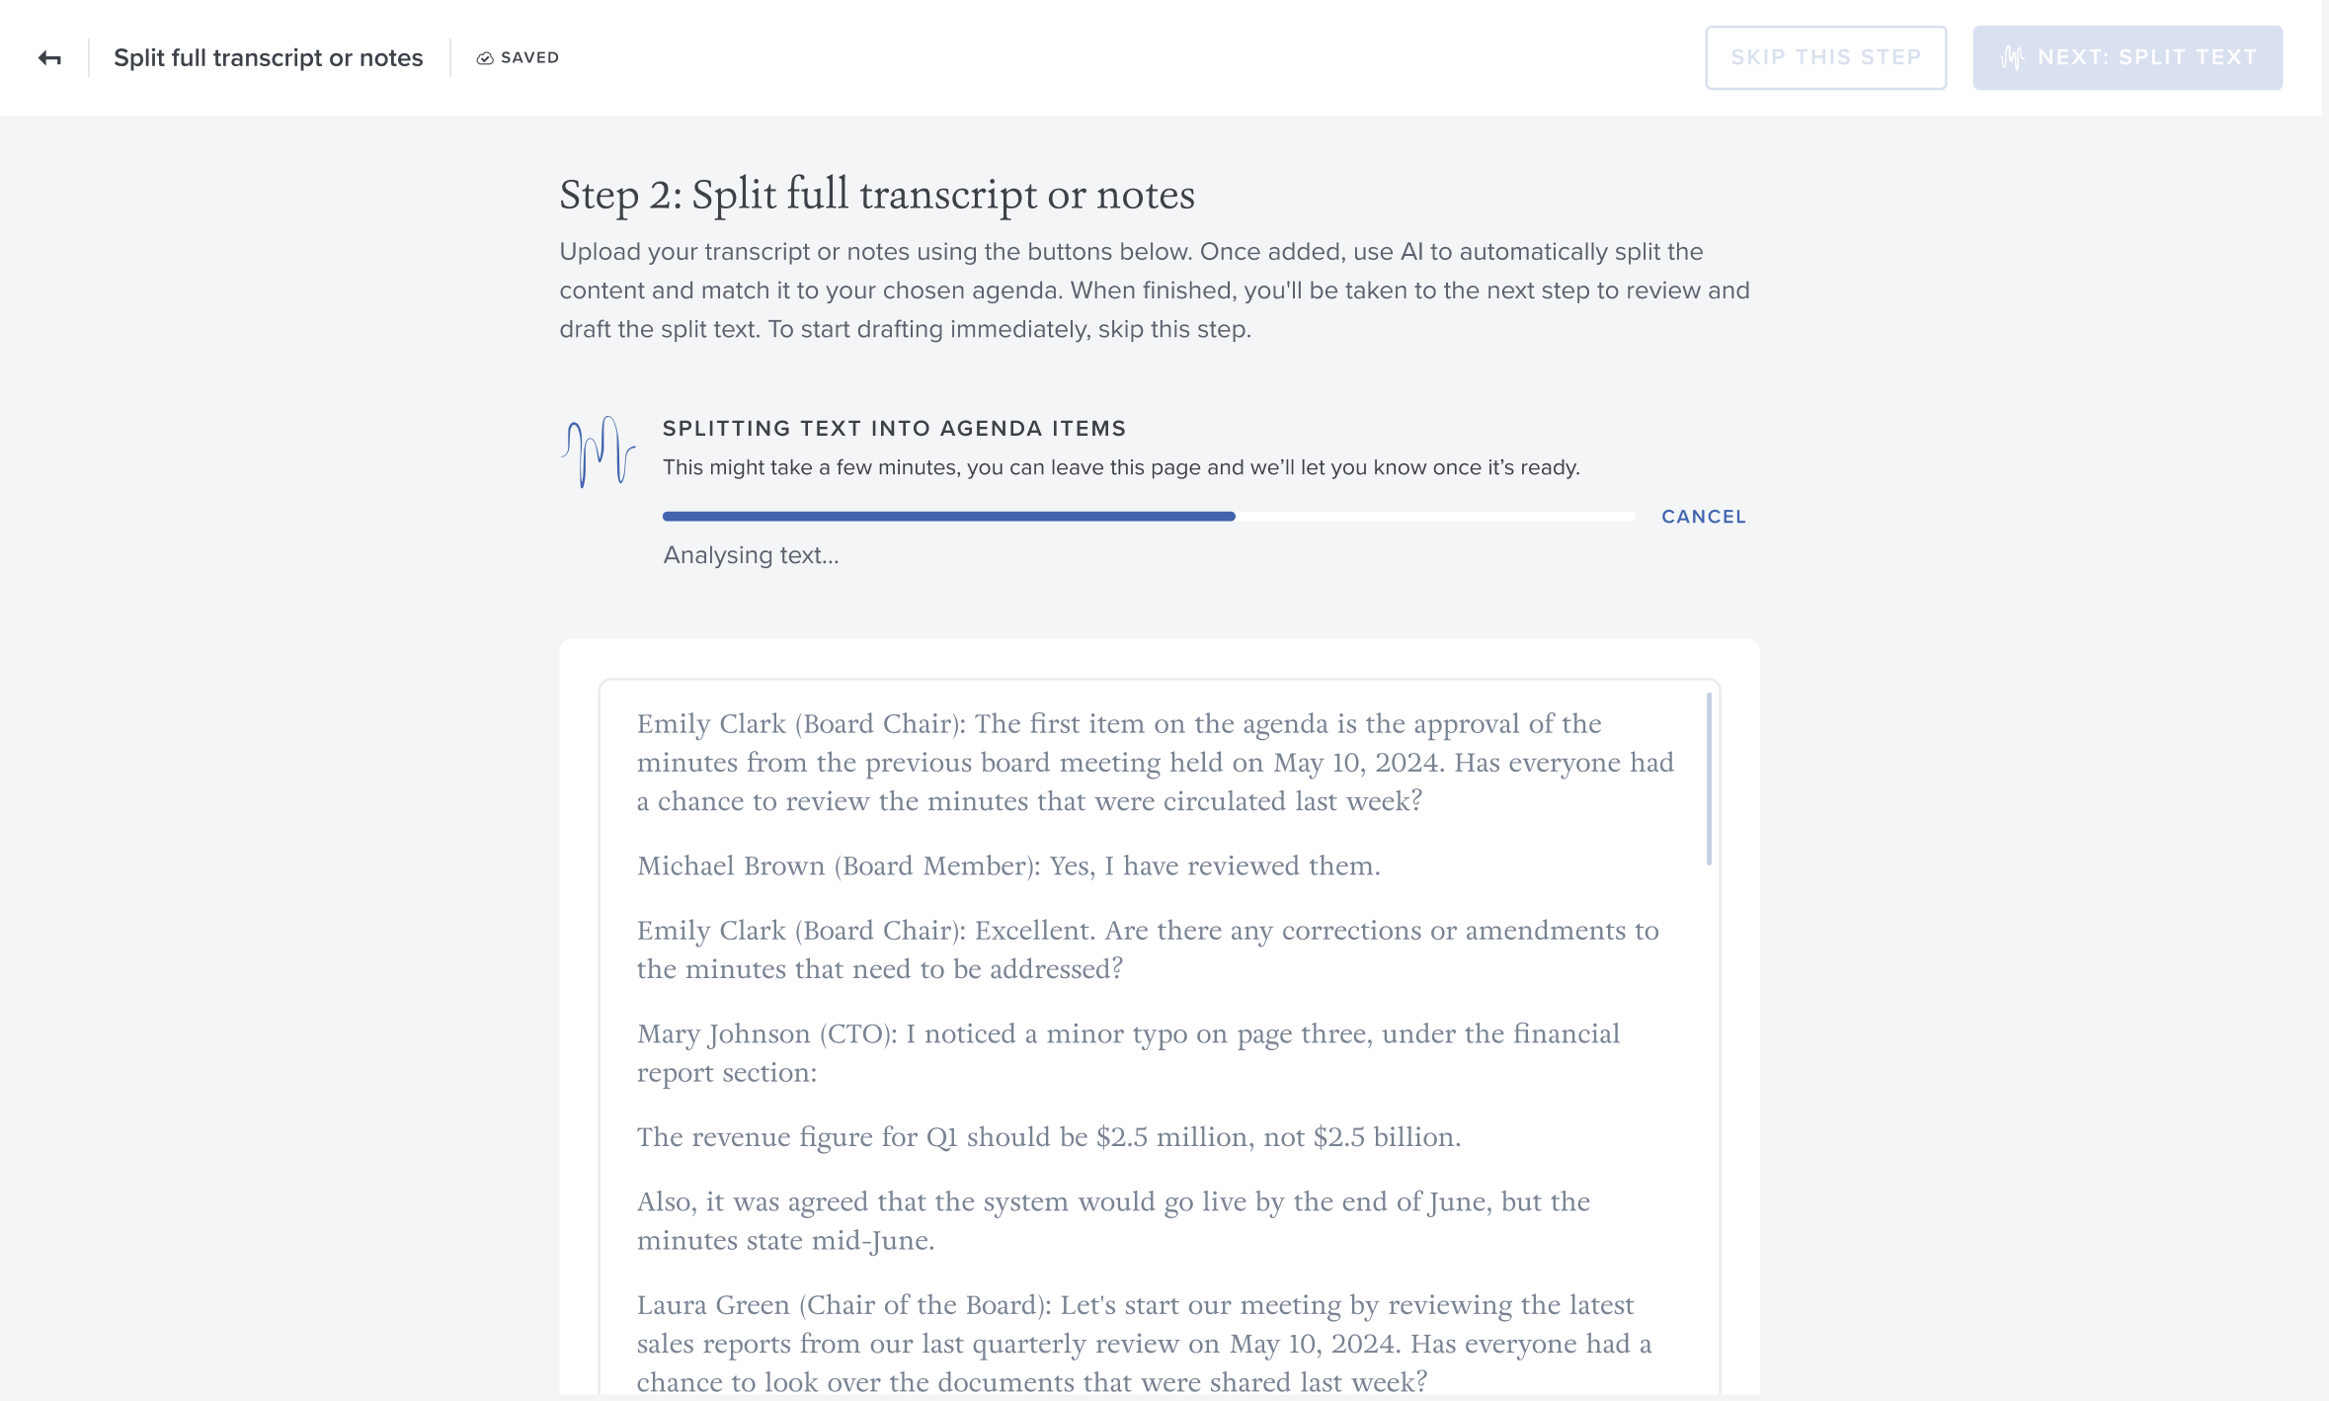Click the header title Split full transcript or notes
Image resolution: width=2329 pixels, height=1401 pixels.
(x=269, y=58)
